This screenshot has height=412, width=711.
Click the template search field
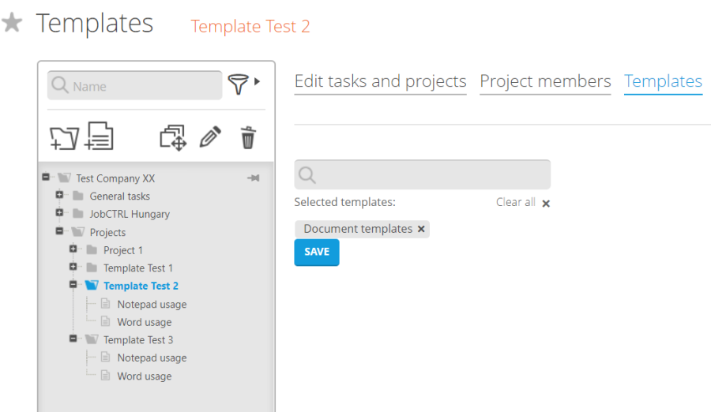tap(431, 174)
